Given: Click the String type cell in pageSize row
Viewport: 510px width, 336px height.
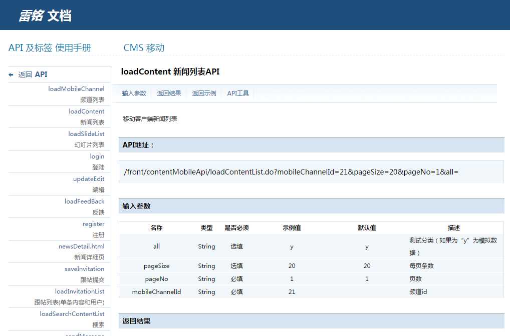Looking at the screenshot, I should tap(206, 266).
